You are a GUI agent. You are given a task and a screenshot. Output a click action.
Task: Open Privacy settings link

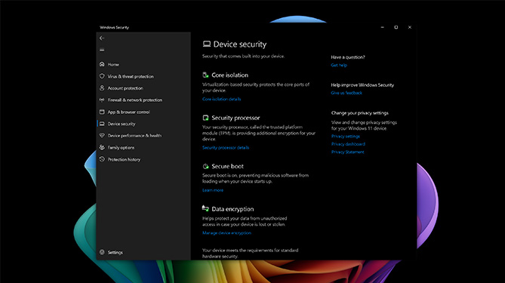point(346,136)
